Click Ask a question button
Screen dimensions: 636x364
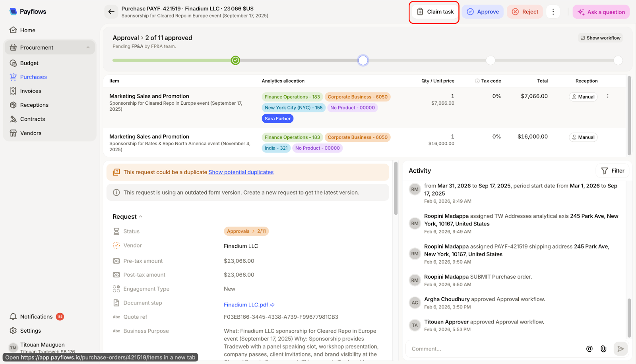click(x=601, y=12)
